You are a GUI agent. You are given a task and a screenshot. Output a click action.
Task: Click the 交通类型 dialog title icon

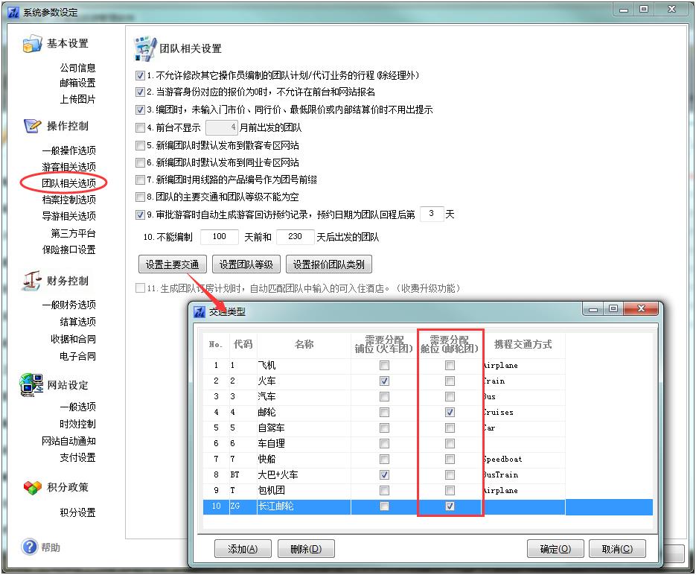click(x=199, y=311)
